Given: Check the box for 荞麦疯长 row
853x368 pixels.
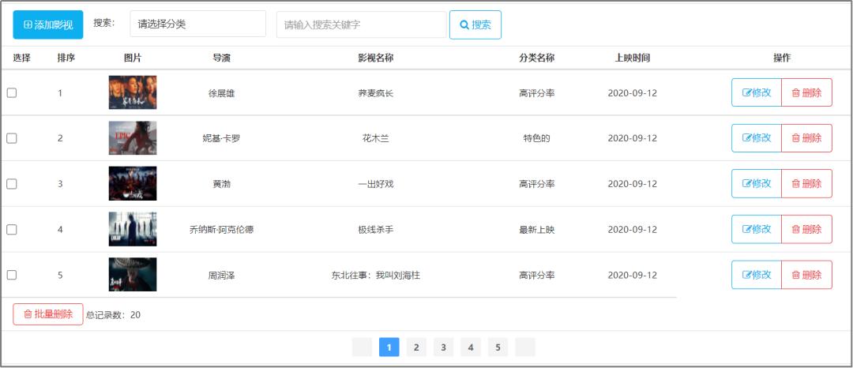Looking at the screenshot, I should 11,93.
